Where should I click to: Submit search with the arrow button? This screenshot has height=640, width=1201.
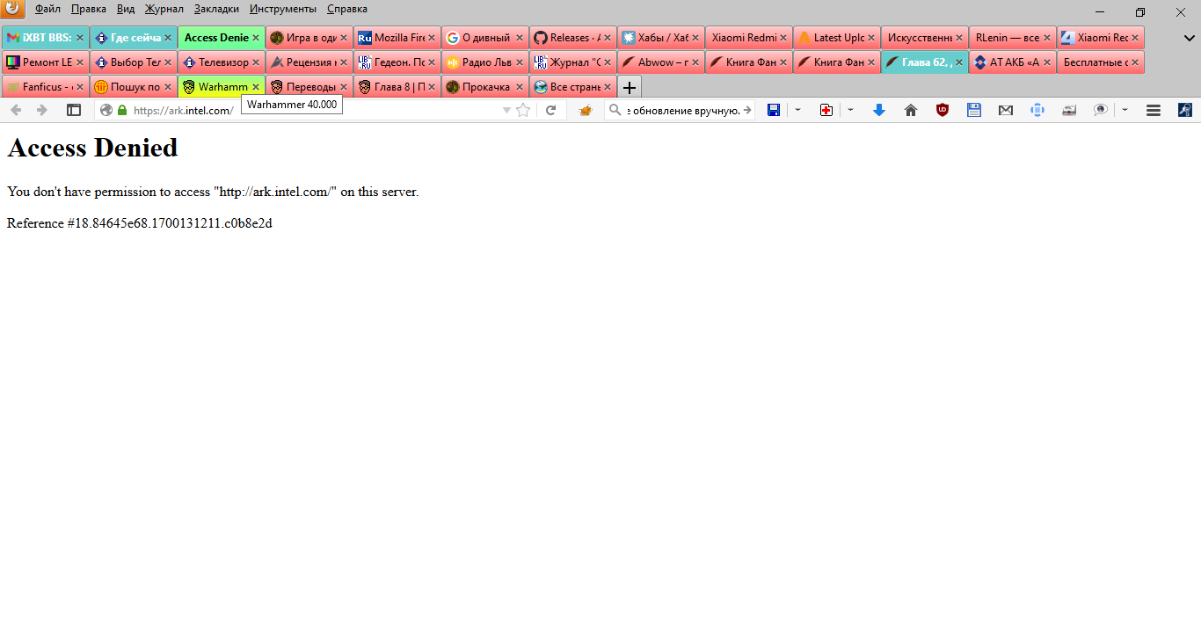(747, 110)
